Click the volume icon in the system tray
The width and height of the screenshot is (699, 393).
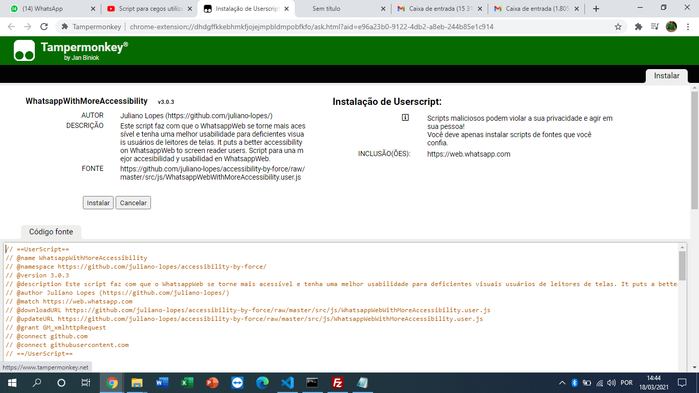tap(611, 382)
